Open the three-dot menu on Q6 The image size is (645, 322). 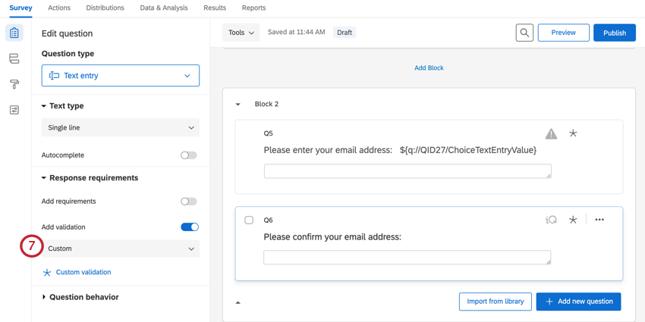(599, 220)
